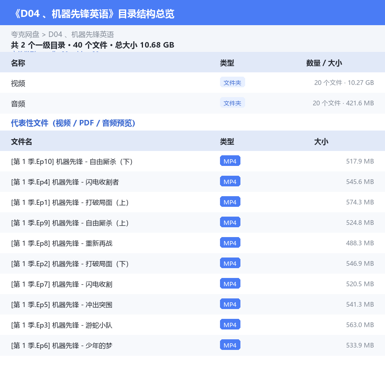Select file Ep4 闪电收割者
Viewport: 385px width, 368px height.
tap(65, 182)
